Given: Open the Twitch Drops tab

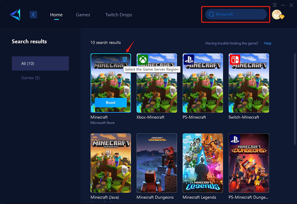Looking at the screenshot, I should pos(118,15).
